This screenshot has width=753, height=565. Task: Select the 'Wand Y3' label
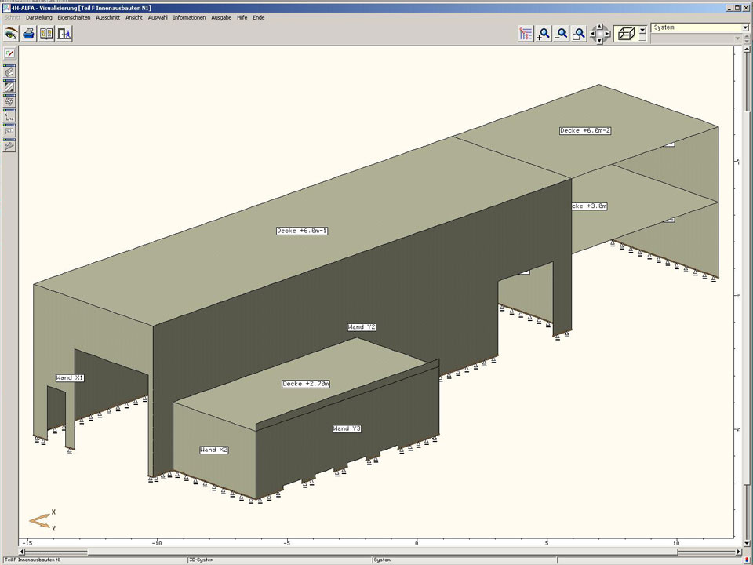point(347,428)
